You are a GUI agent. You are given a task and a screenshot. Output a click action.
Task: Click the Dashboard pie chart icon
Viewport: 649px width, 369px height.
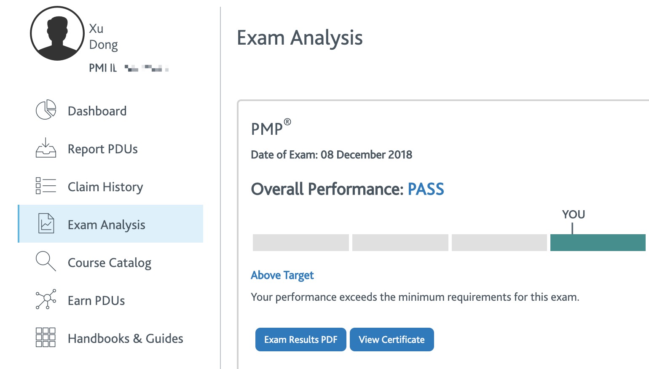46,110
